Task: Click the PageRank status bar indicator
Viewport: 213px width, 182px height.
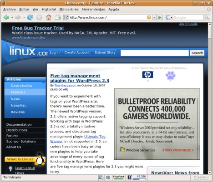Action: click(119, 177)
